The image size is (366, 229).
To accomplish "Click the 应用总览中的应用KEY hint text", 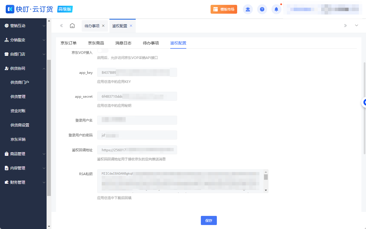I will pyautogui.click(x=114, y=82).
